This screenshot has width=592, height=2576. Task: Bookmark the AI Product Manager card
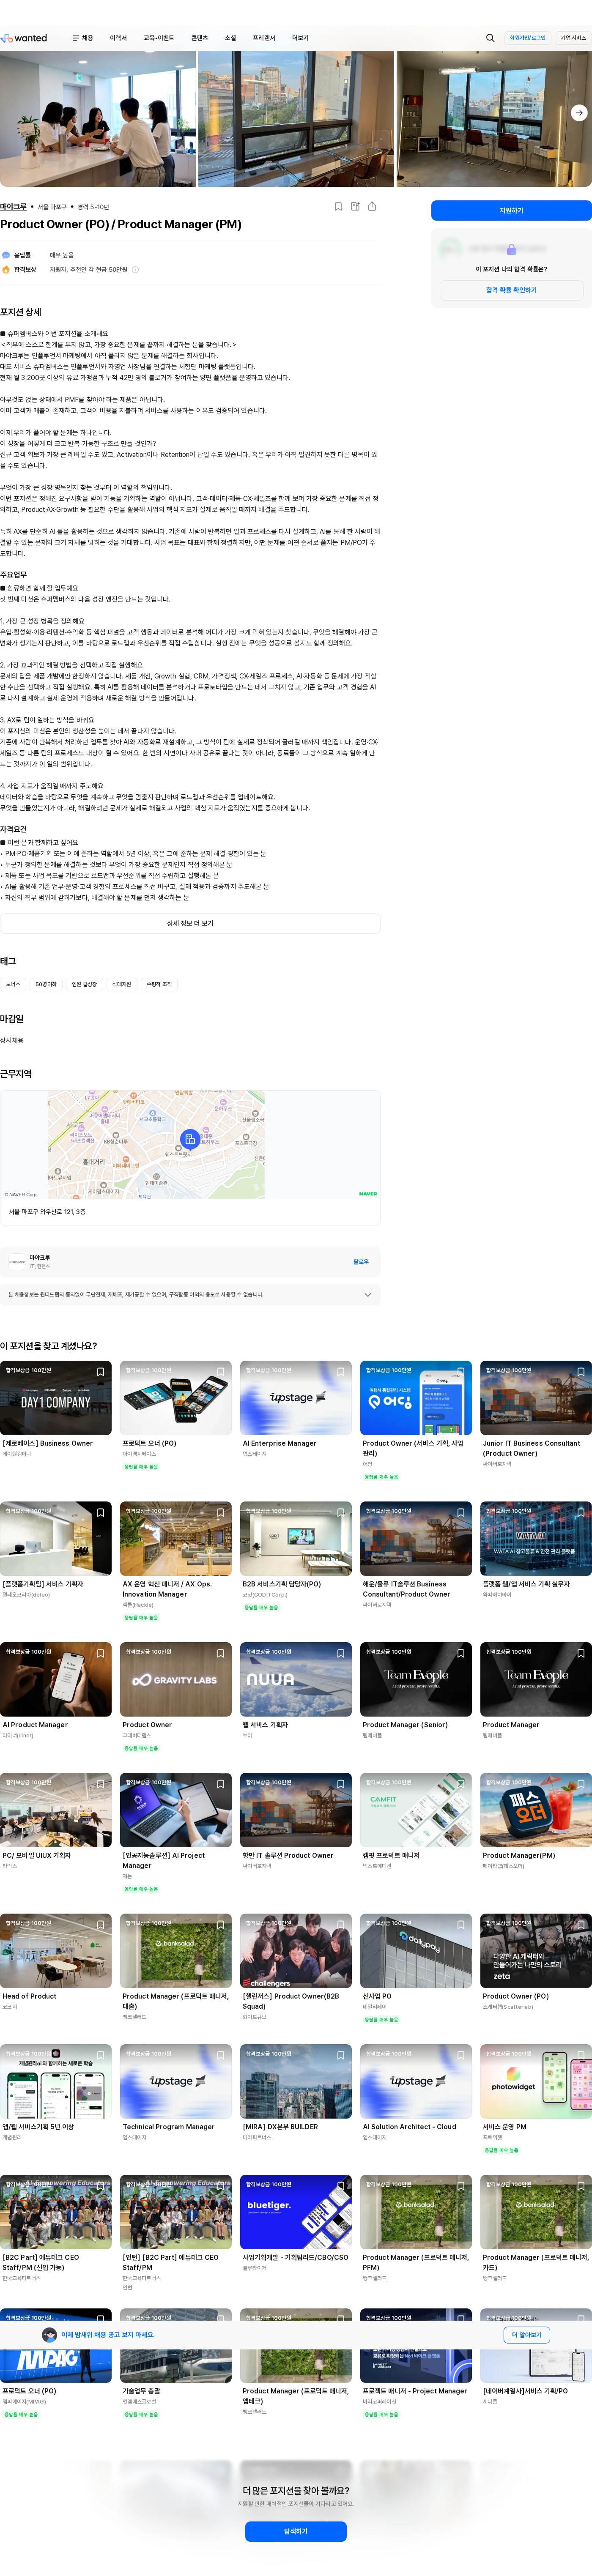coord(100,1653)
